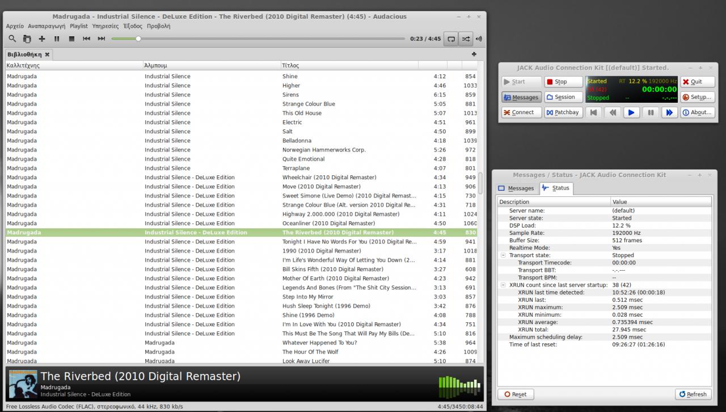
Task: Toggle shuffle mode in Audacious
Action: [x=466, y=39]
